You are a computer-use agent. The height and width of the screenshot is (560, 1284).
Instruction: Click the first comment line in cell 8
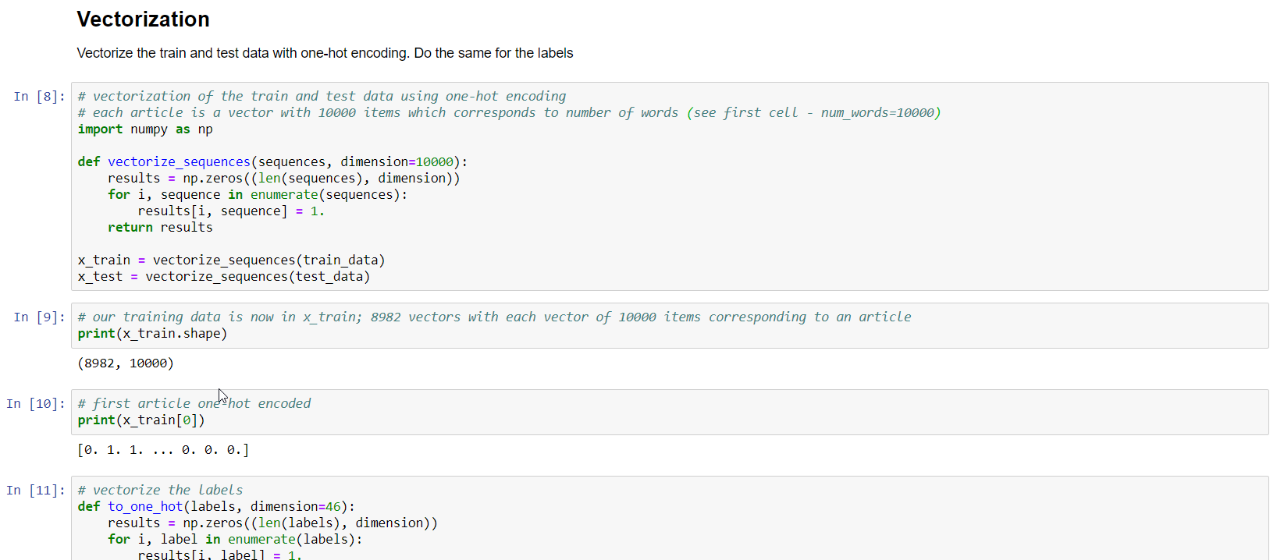(322, 97)
